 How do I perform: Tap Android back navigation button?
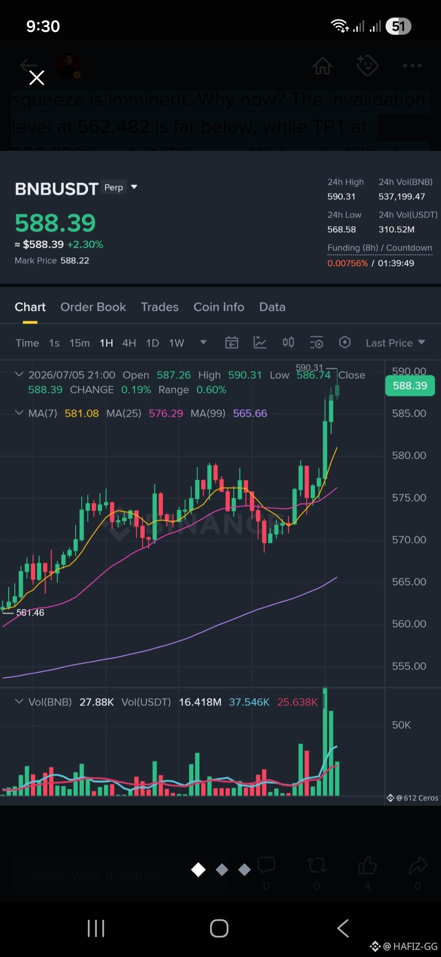(343, 928)
